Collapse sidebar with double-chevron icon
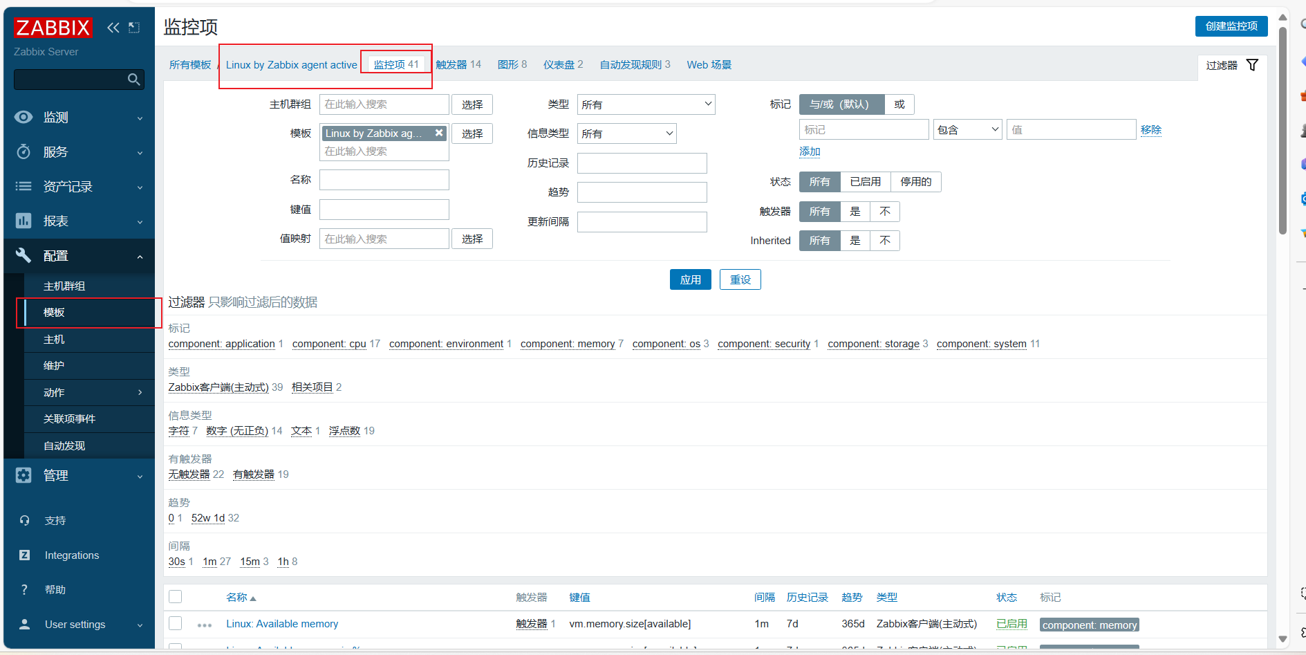Viewport: 1306px width, 655px height. click(113, 28)
